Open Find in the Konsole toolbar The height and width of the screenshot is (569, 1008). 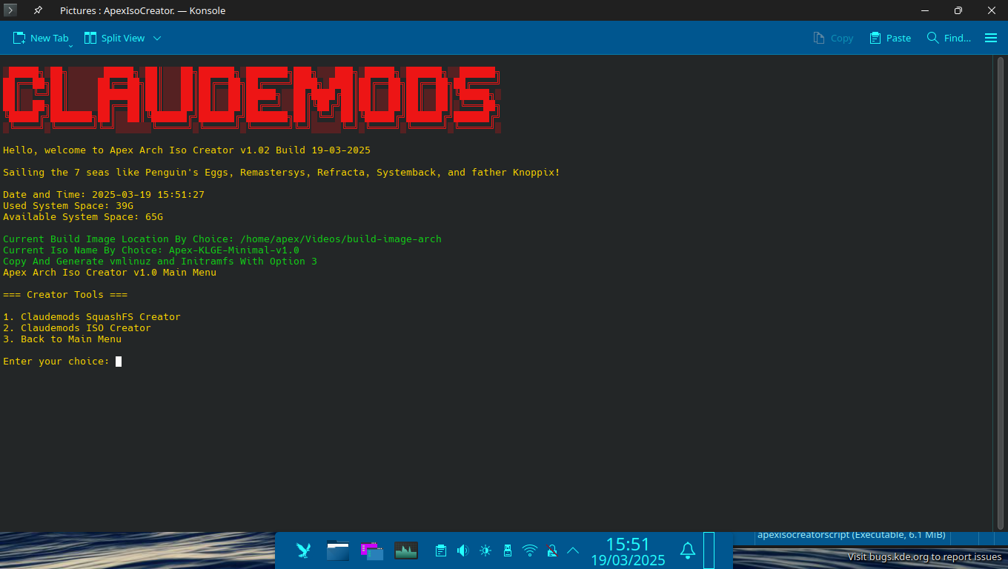coord(949,38)
